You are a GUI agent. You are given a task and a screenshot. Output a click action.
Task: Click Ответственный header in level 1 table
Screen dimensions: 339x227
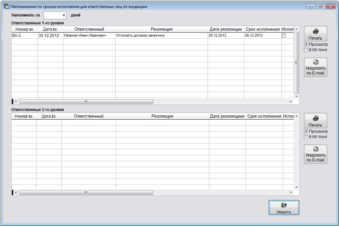click(89, 29)
